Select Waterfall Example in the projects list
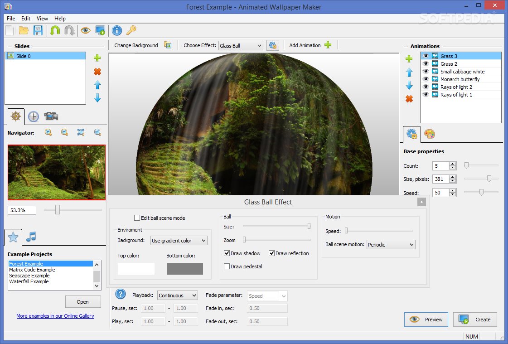508x344 pixels. (x=29, y=281)
